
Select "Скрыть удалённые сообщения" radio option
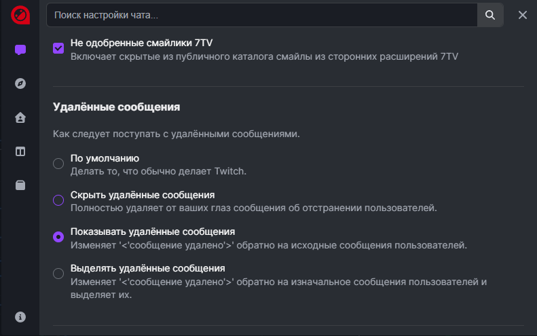click(x=58, y=200)
